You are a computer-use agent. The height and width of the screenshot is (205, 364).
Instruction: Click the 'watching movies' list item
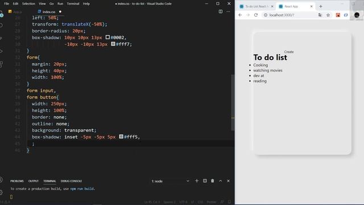[x=268, y=71]
